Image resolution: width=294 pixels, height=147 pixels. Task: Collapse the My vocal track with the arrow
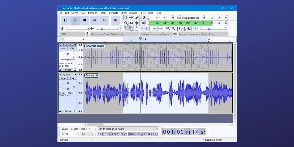point(60,111)
